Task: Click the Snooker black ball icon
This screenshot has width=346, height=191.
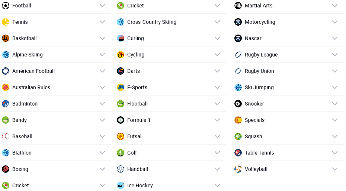Action: (x=238, y=104)
